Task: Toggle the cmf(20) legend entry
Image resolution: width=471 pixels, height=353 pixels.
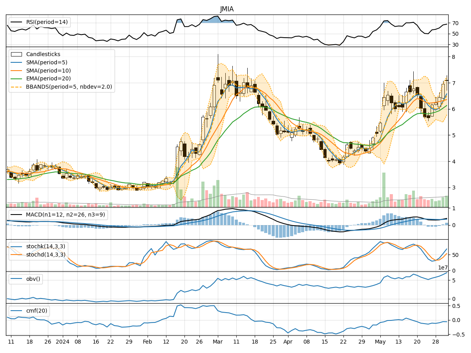Action: point(36,311)
